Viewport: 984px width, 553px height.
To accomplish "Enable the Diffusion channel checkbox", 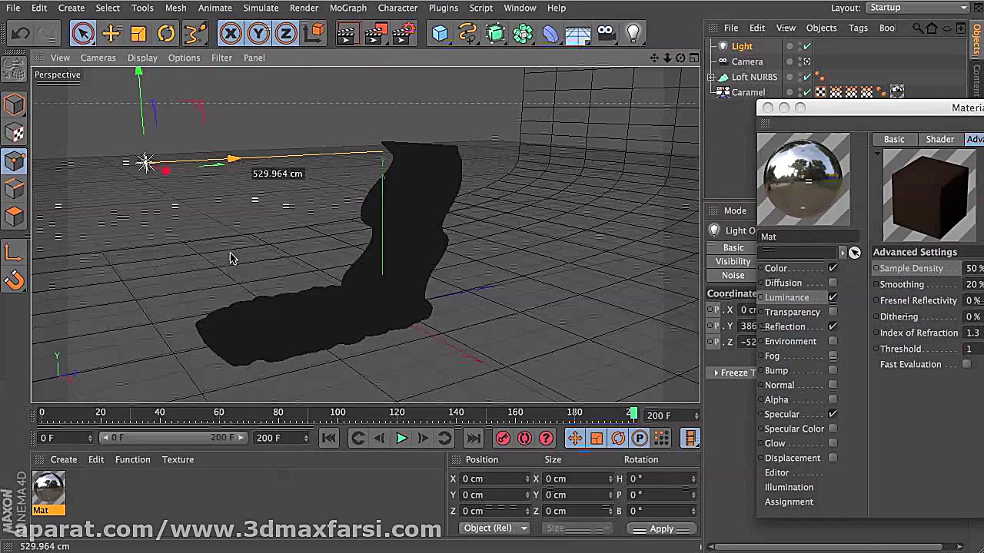I will click(x=833, y=283).
